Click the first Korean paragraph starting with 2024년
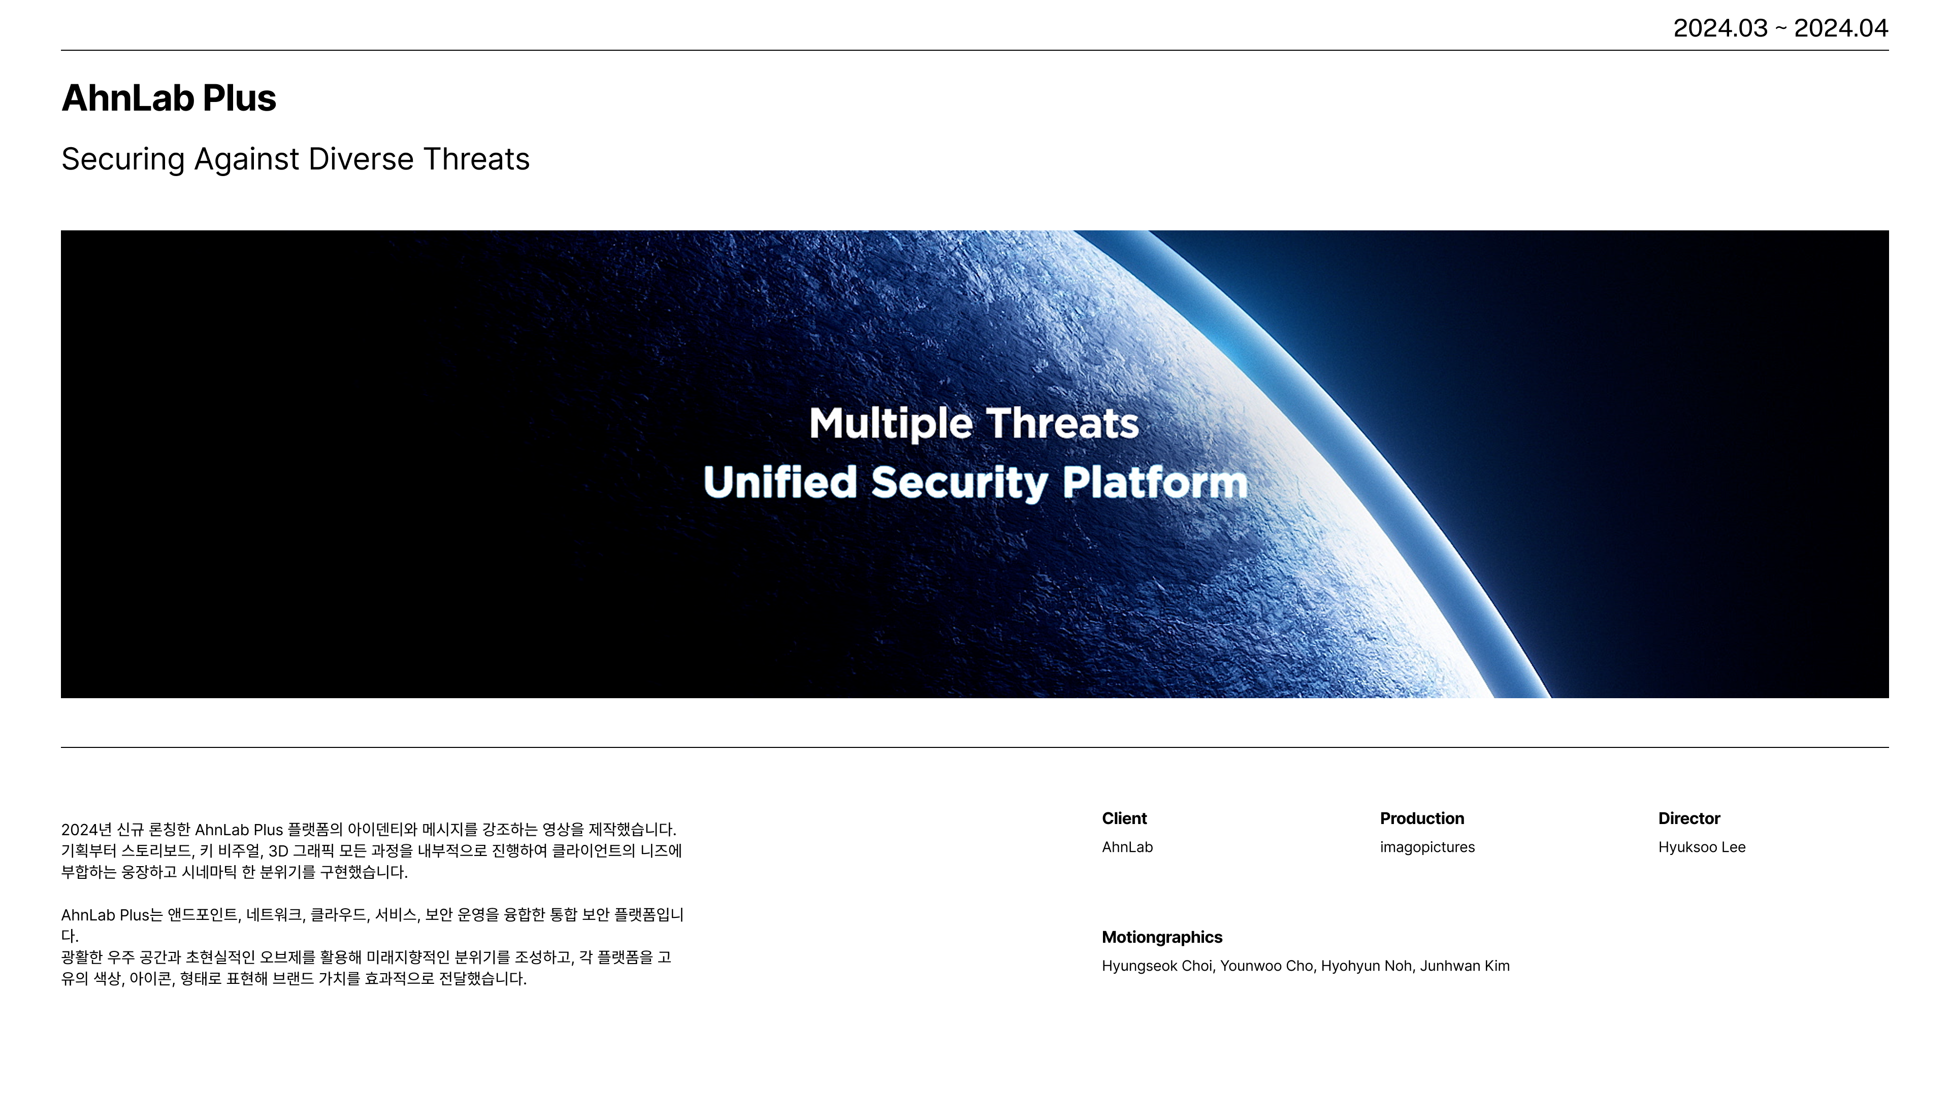This screenshot has width=1950, height=1096. pyautogui.click(x=371, y=850)
